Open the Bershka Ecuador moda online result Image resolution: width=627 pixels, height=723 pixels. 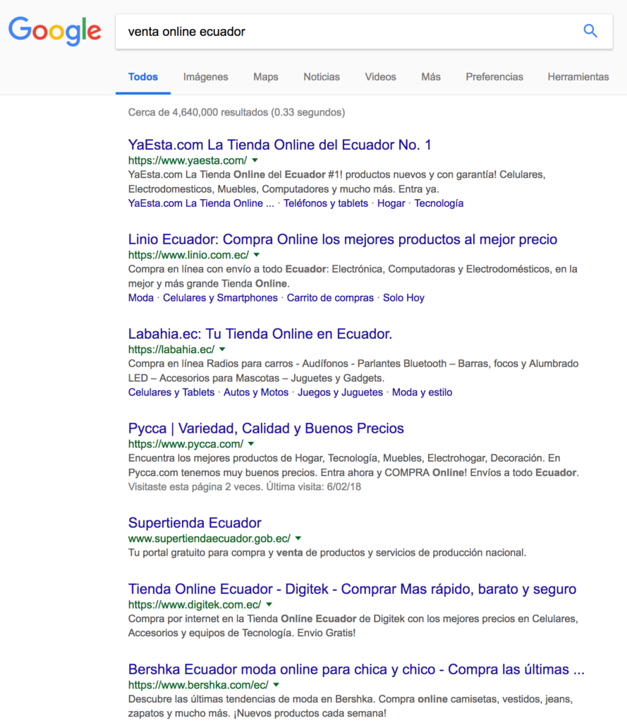pyautogui.click(x=356, y=669)
